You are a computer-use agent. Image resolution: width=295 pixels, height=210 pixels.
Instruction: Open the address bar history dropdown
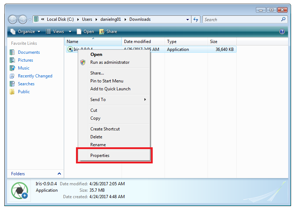coord(187,20)
